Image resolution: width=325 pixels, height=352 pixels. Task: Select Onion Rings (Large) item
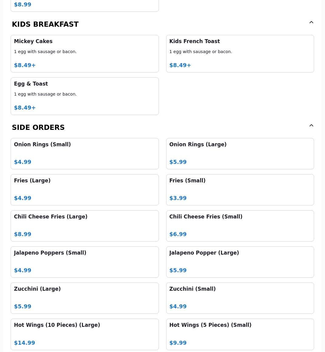(x=240, y=154)
